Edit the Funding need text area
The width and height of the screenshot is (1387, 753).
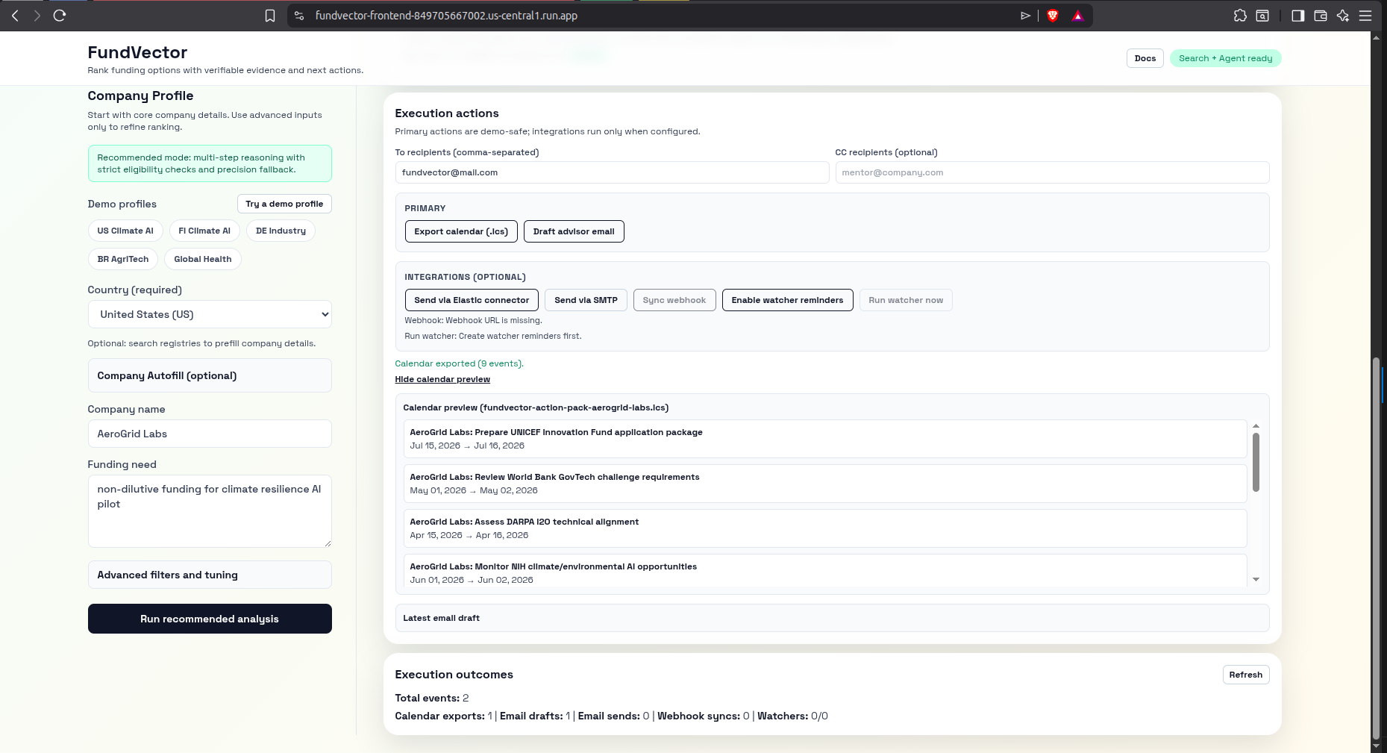(x=210, y=511)
